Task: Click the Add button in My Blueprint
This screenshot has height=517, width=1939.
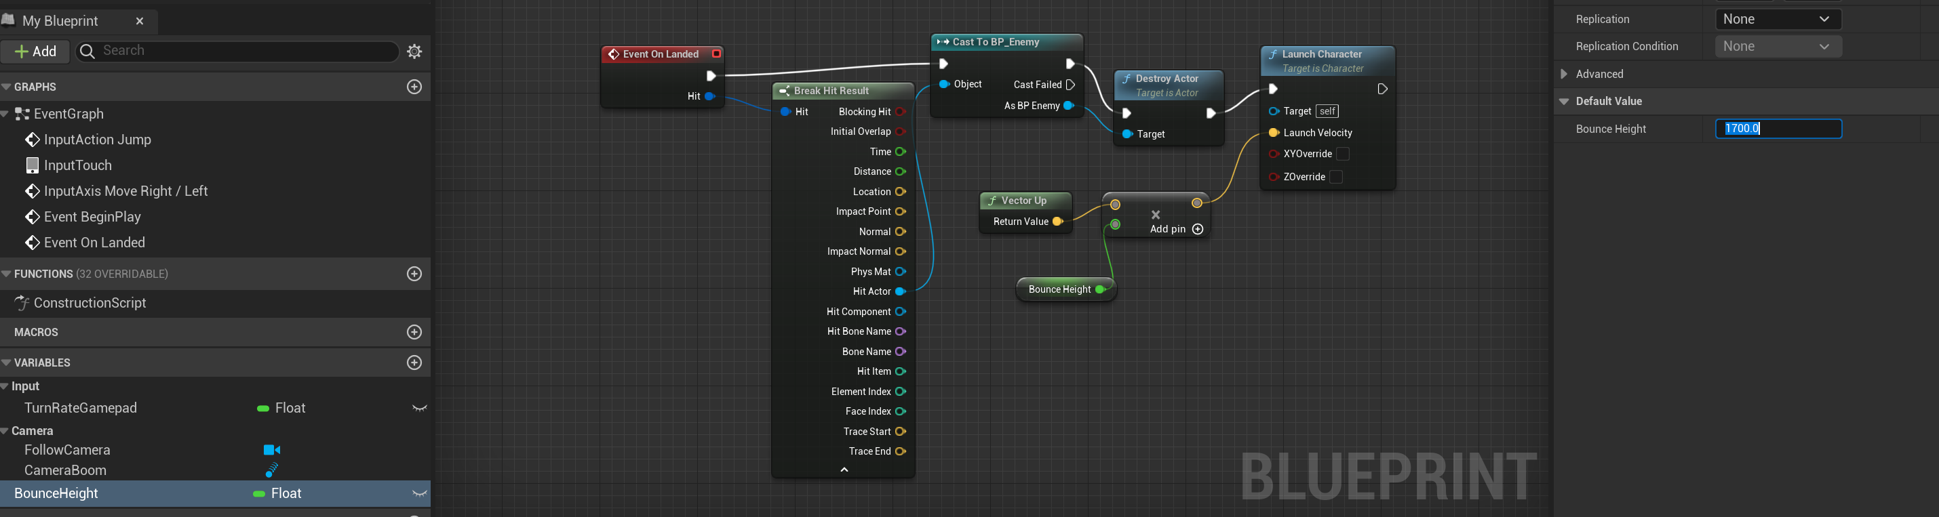Action: (35, 51)
